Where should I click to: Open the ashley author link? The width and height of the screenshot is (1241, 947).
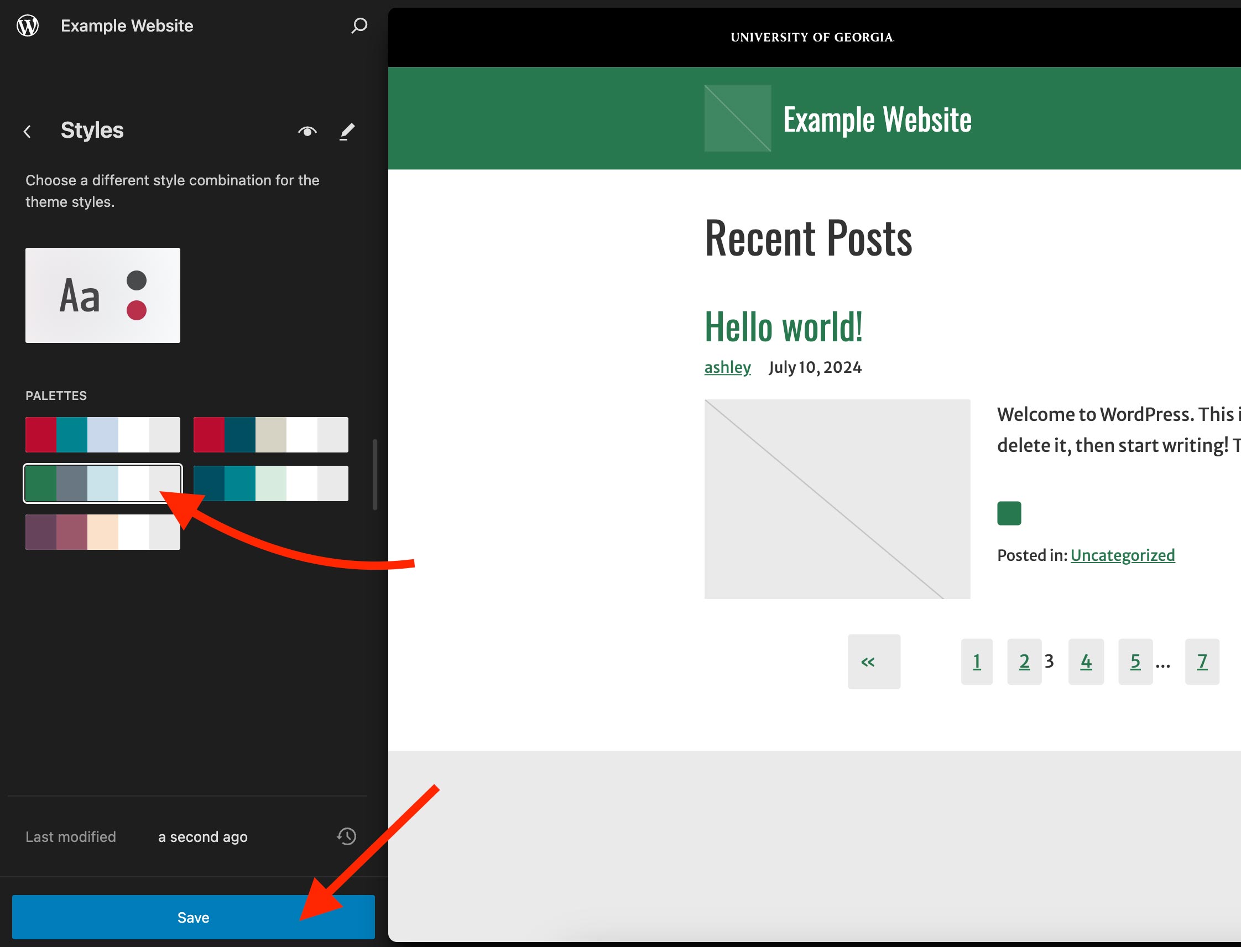728,367
